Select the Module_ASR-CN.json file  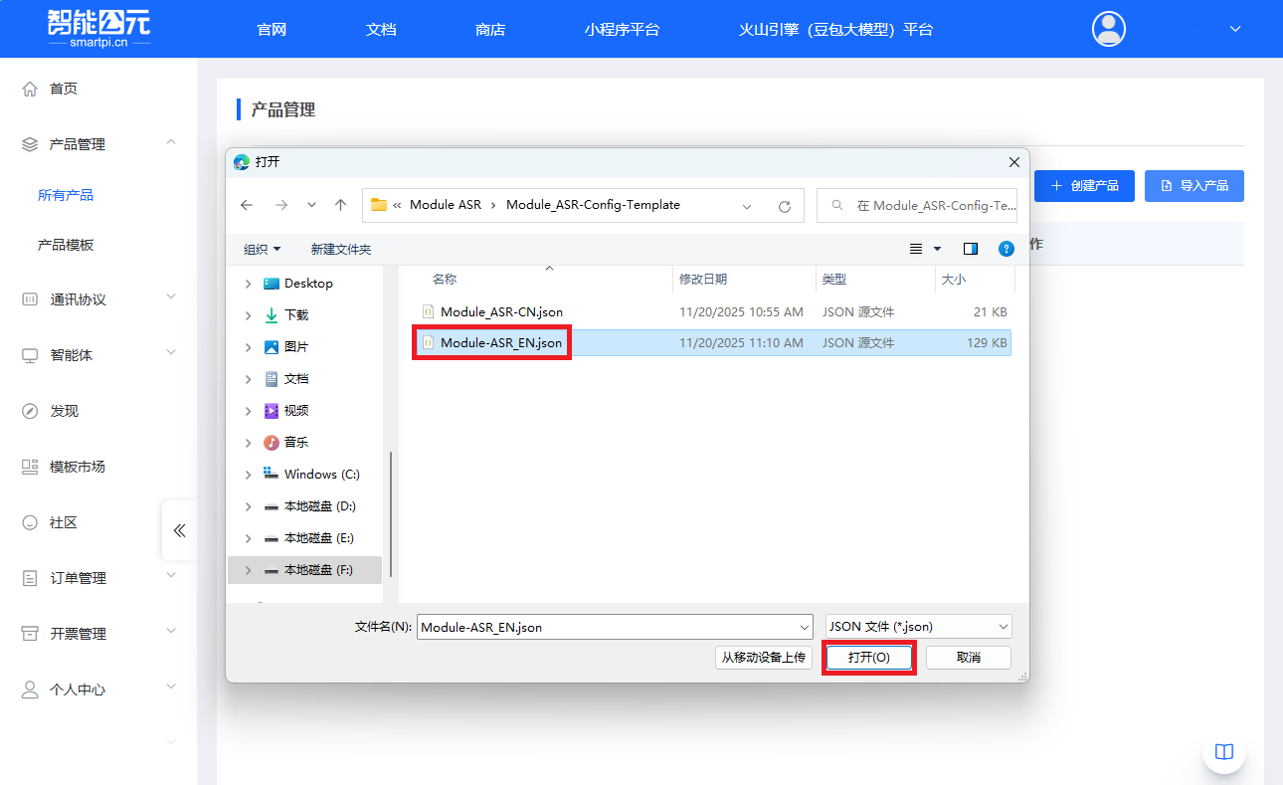click(501, 312)
